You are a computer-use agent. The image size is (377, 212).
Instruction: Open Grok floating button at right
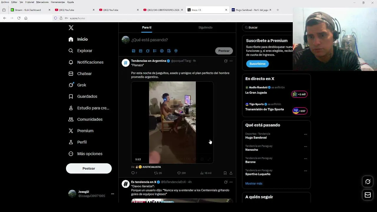368,182
